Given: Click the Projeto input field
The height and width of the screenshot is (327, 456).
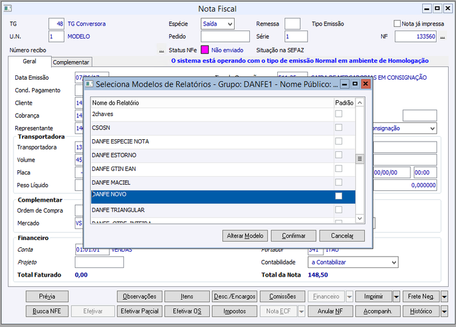Looking at the screenshot, I should 99,262.
